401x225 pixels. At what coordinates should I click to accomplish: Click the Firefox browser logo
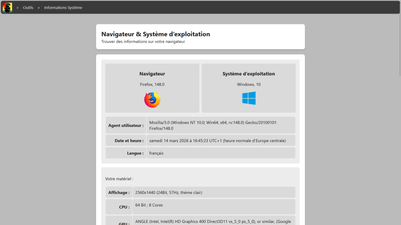(152, 100)
